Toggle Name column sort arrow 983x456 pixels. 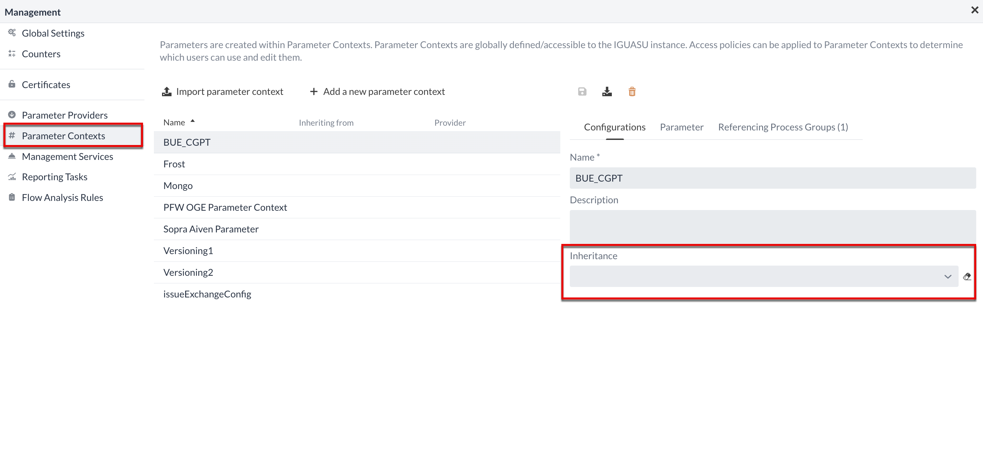pos(193,121)
